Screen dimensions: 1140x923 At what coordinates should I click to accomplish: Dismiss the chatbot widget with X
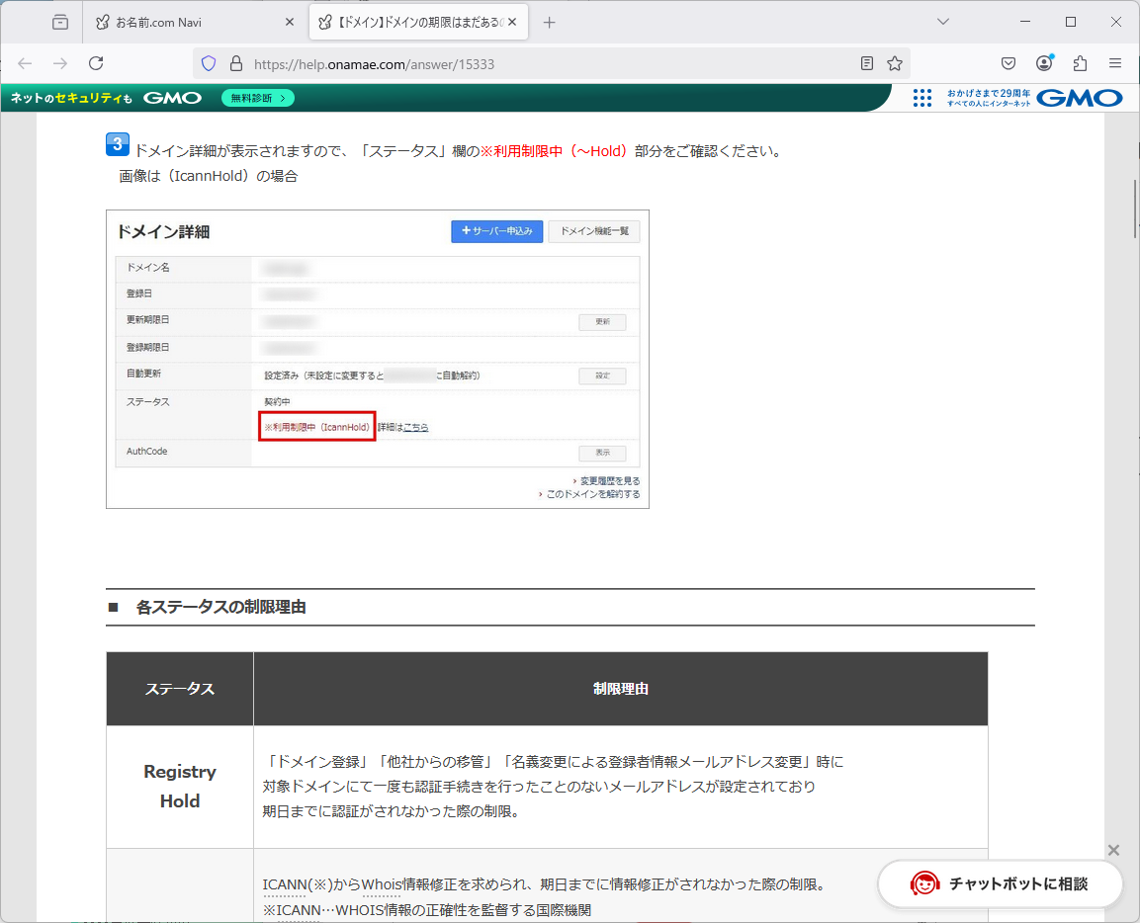tap(1114, 850)
